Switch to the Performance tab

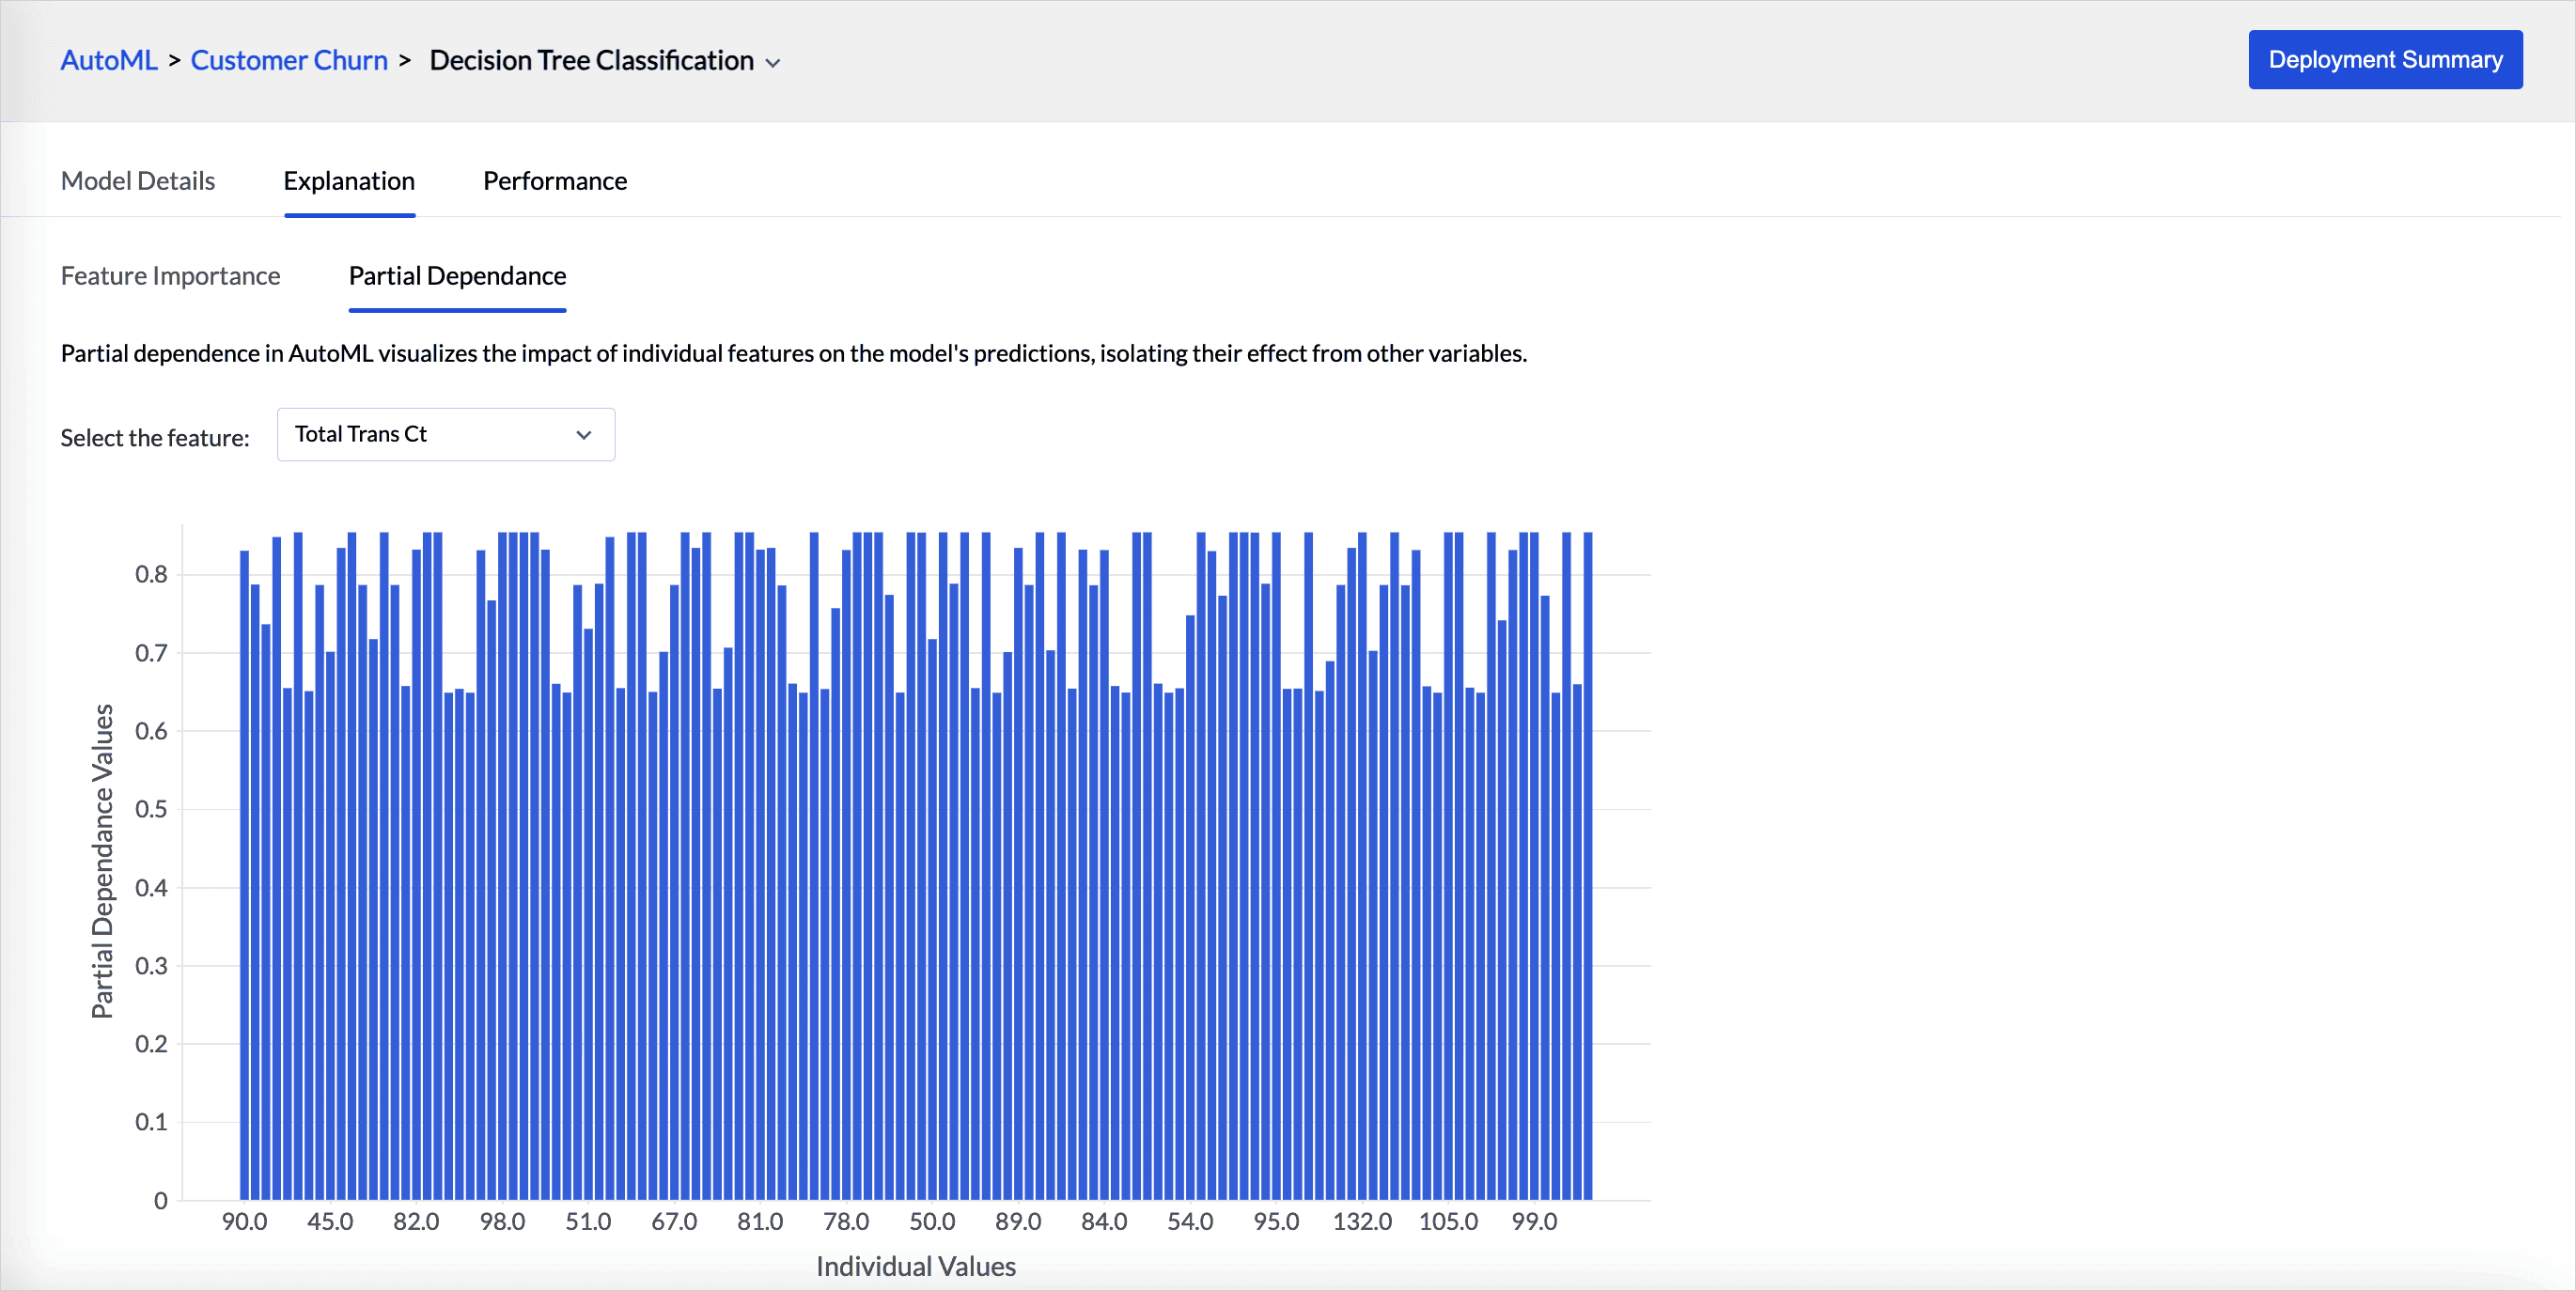555,181
